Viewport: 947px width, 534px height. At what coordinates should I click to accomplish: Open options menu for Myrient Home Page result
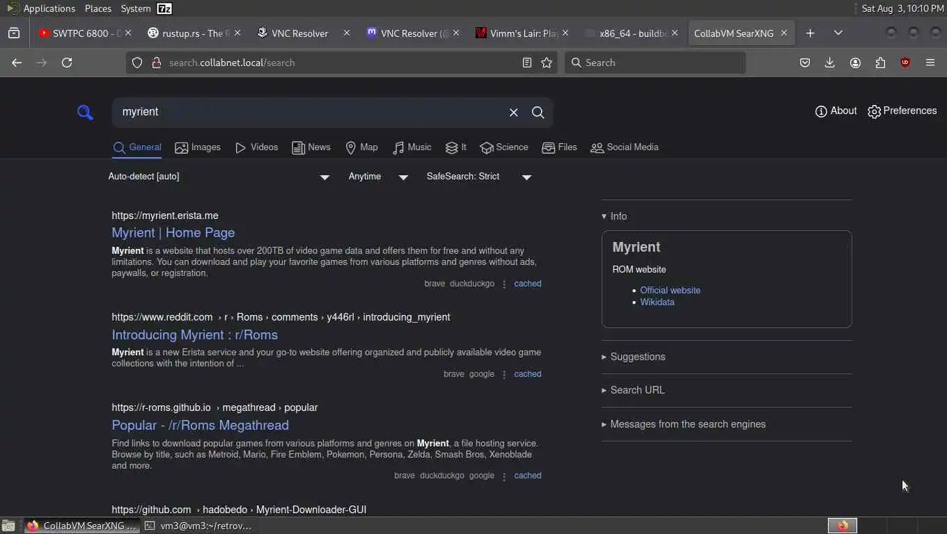[504, 284]
